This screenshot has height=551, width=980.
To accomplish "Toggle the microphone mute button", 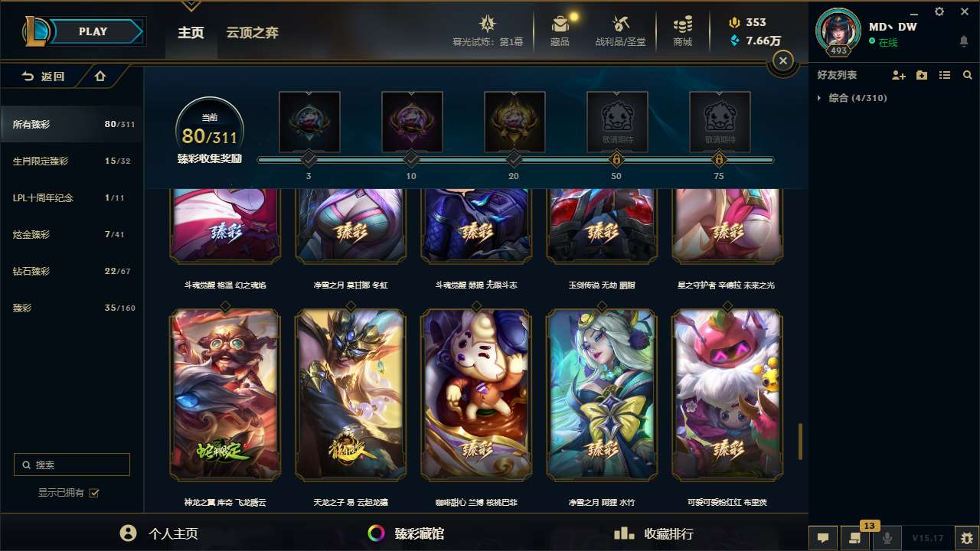I will pyautogui.click(x=887, y=538).
